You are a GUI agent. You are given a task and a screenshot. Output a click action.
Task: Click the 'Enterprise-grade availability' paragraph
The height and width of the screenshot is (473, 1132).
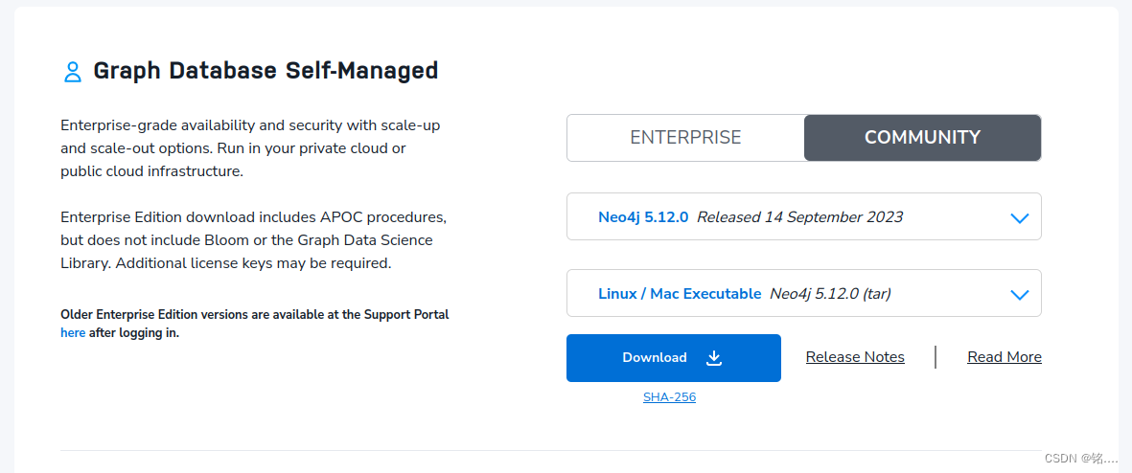pyautogui.click(x=250, y=148)
